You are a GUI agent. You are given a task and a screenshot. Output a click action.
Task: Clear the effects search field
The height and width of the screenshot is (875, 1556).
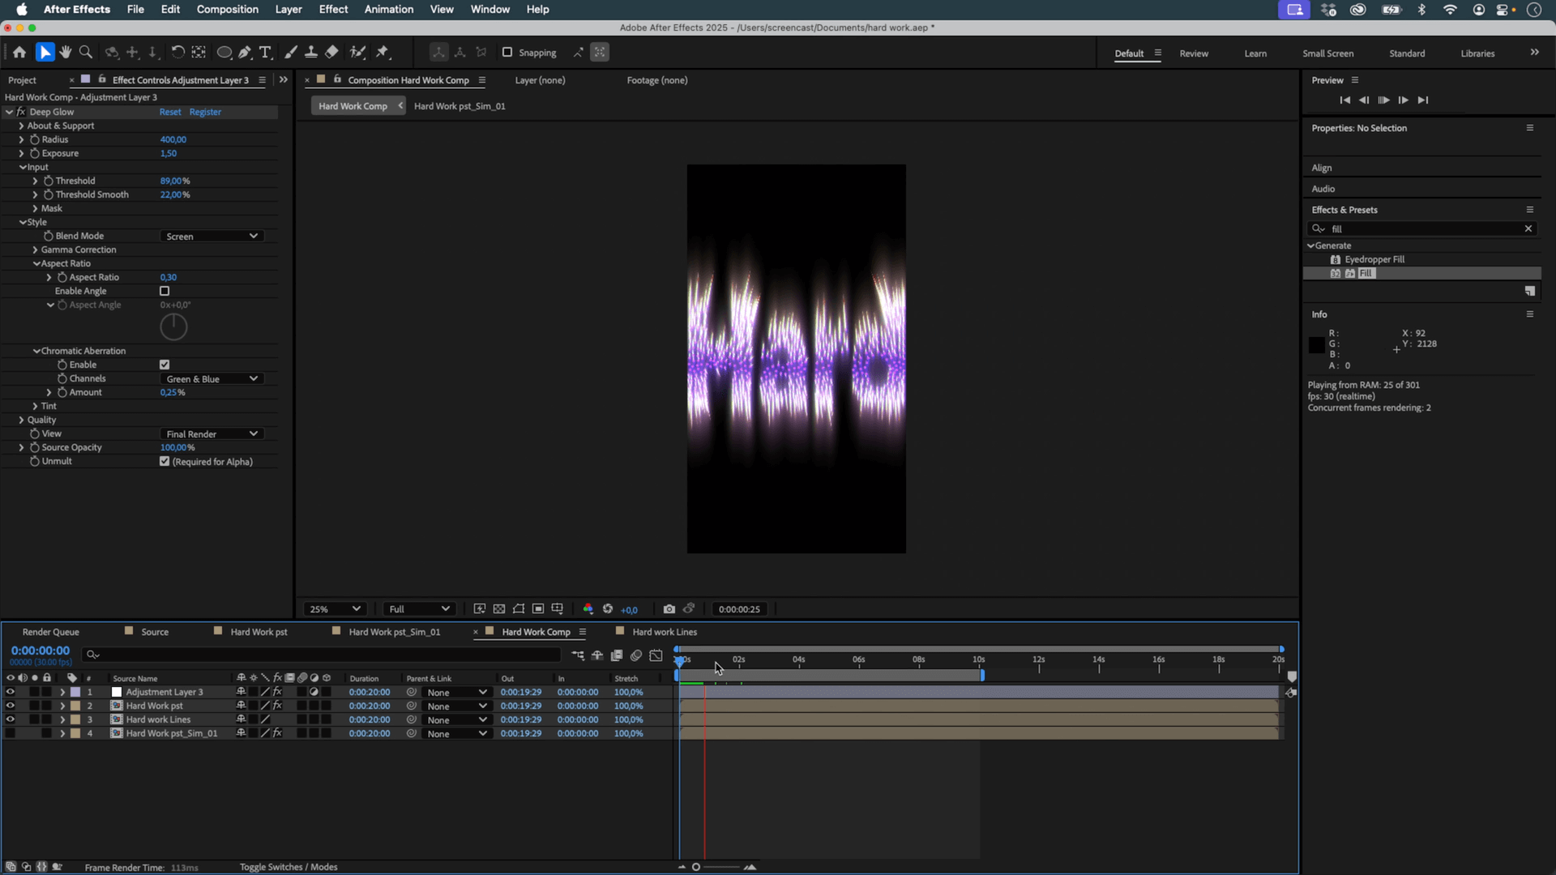(x=1528, y=228)
